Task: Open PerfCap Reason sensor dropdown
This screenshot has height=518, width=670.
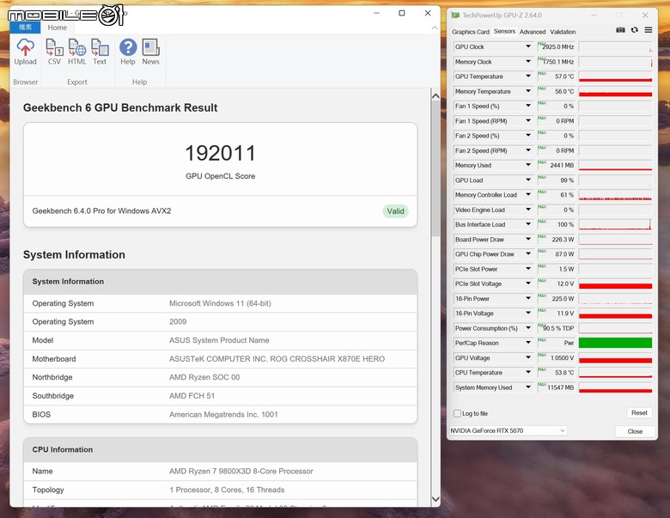Action: (528, 343)
